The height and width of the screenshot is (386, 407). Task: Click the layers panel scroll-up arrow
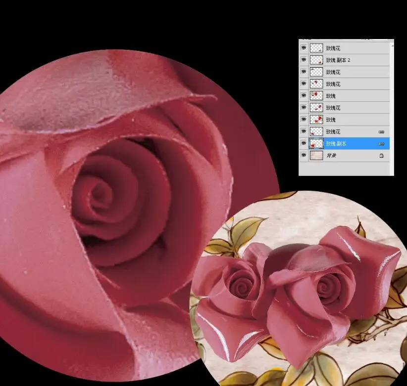coord(392,46)
